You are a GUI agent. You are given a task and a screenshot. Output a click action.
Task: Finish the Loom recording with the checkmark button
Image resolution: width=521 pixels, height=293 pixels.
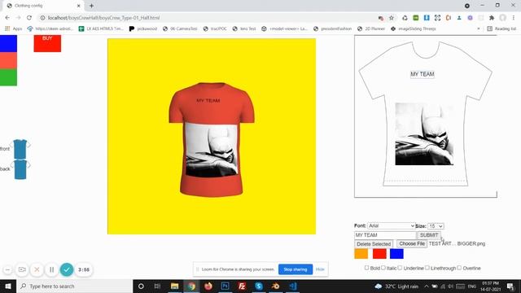point(67,269)
